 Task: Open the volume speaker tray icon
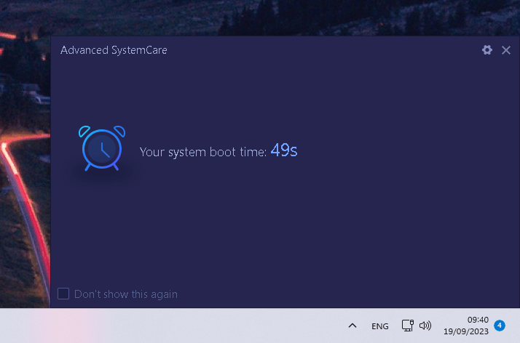(x=425, y=326)
